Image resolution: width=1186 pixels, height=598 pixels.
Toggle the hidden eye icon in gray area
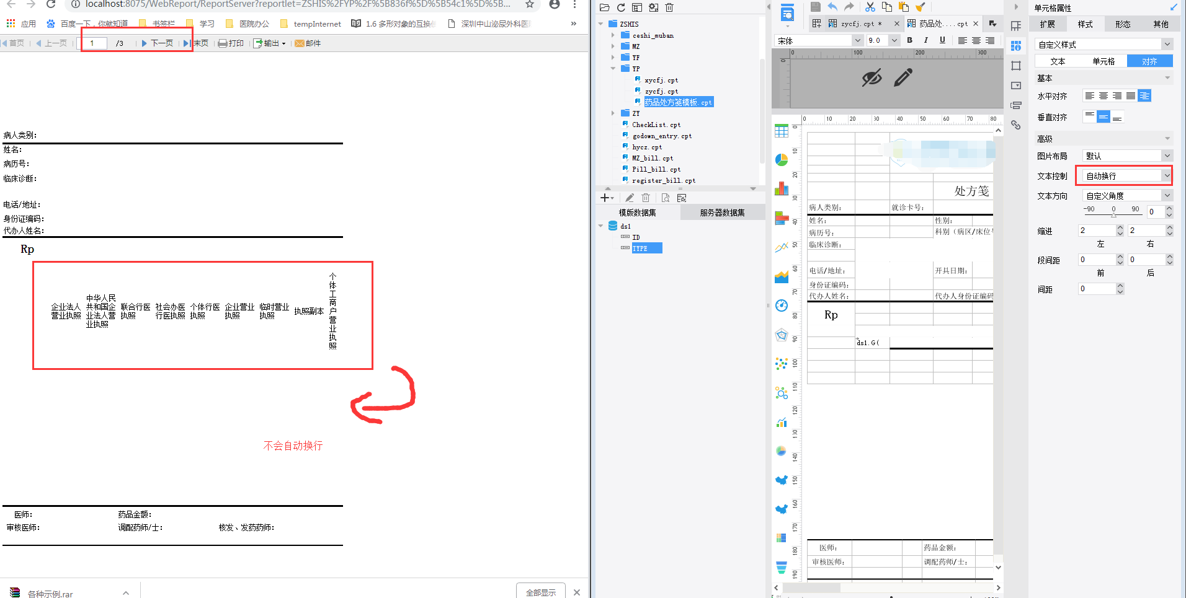[x=872, y=77]
